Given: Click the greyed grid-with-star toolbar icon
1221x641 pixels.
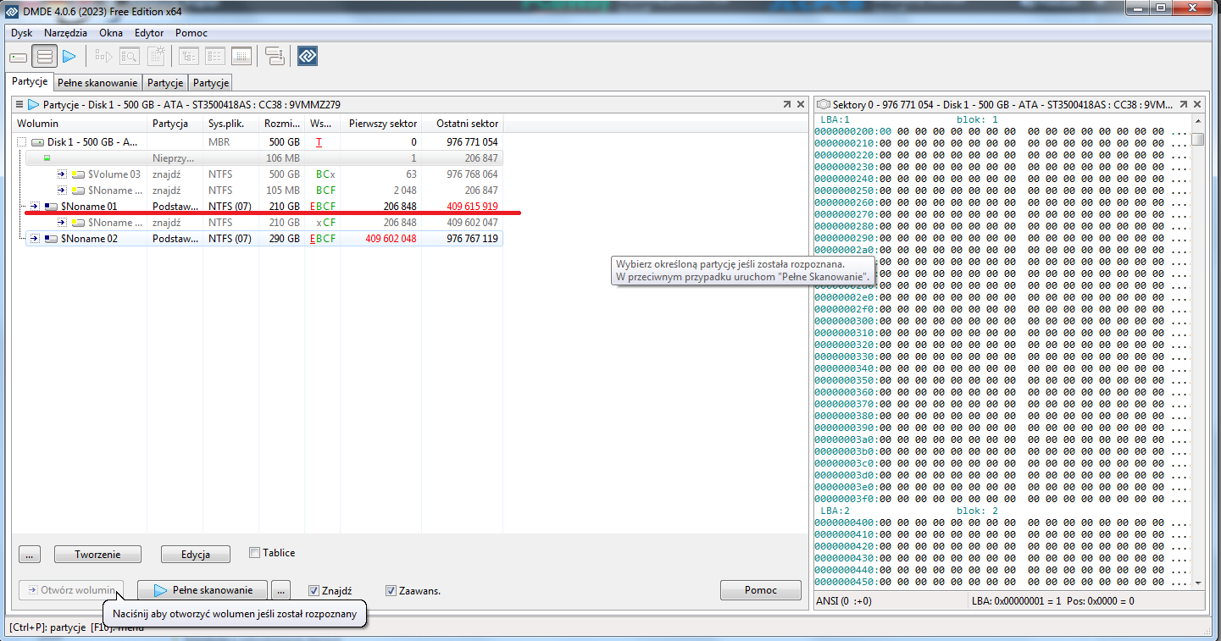Looking at the screenshot, I should click(156, 57).
